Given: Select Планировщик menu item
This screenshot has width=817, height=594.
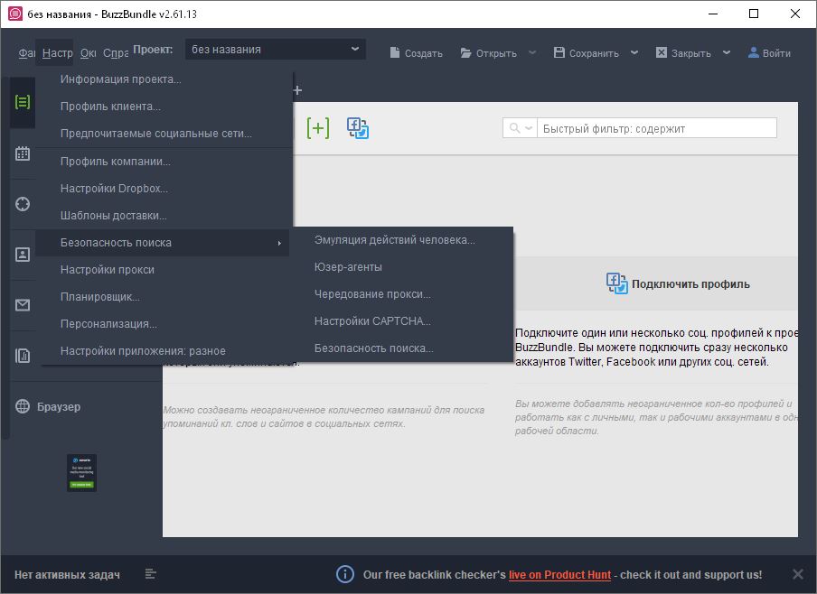Looking at the screenshot, I should tap(164, 297).
